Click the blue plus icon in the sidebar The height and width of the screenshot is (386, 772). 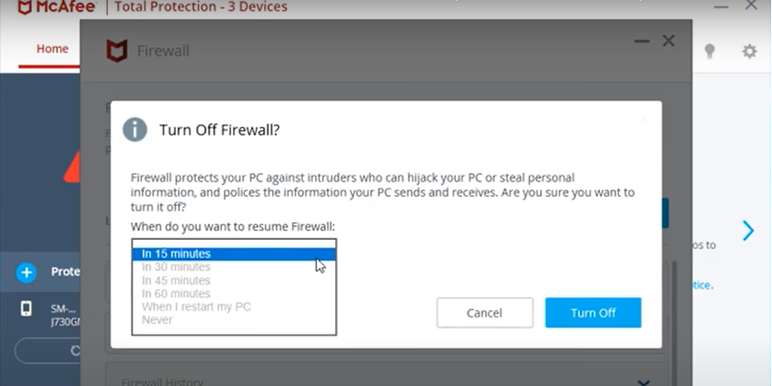point(26,273)
